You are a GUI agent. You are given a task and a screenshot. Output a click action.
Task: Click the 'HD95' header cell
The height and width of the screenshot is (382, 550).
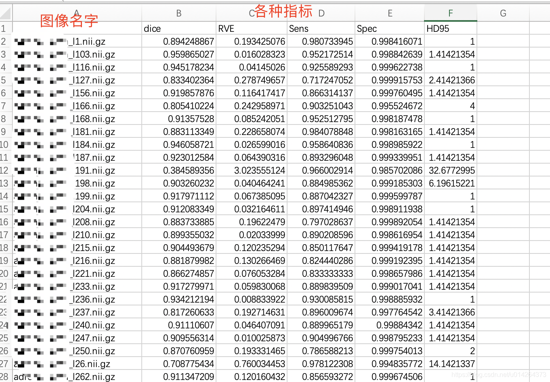(451, 29)
